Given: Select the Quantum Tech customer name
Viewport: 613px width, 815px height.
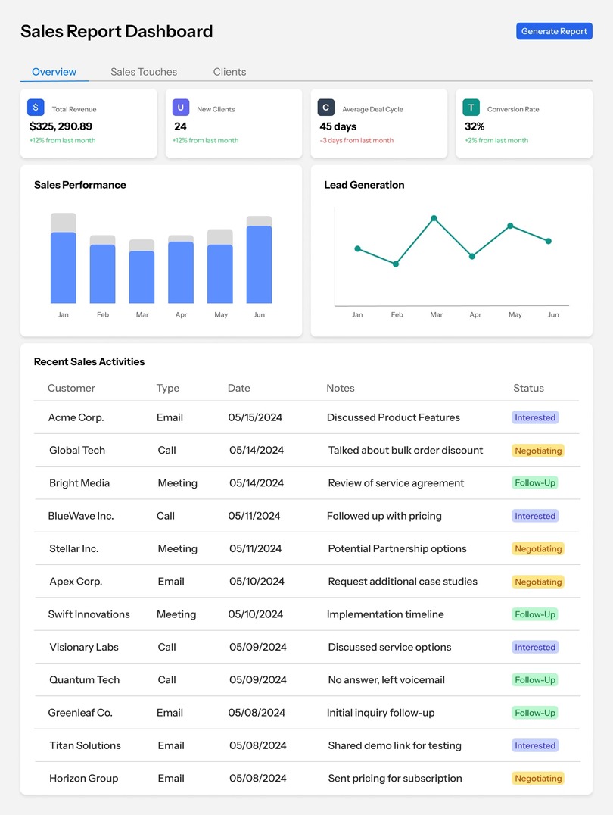Looking at the screenshot, I should 84,680.
